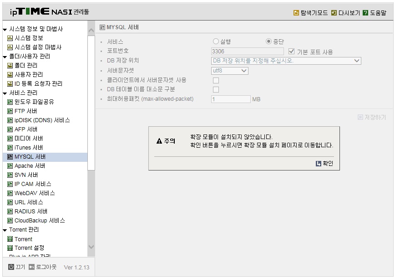Collapse the 시스템 정보 및 마법사 section

click(5, 30)
